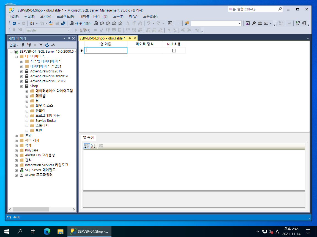Collapse the Shop database node
The image size is (317, 237).
click(22, 86)
